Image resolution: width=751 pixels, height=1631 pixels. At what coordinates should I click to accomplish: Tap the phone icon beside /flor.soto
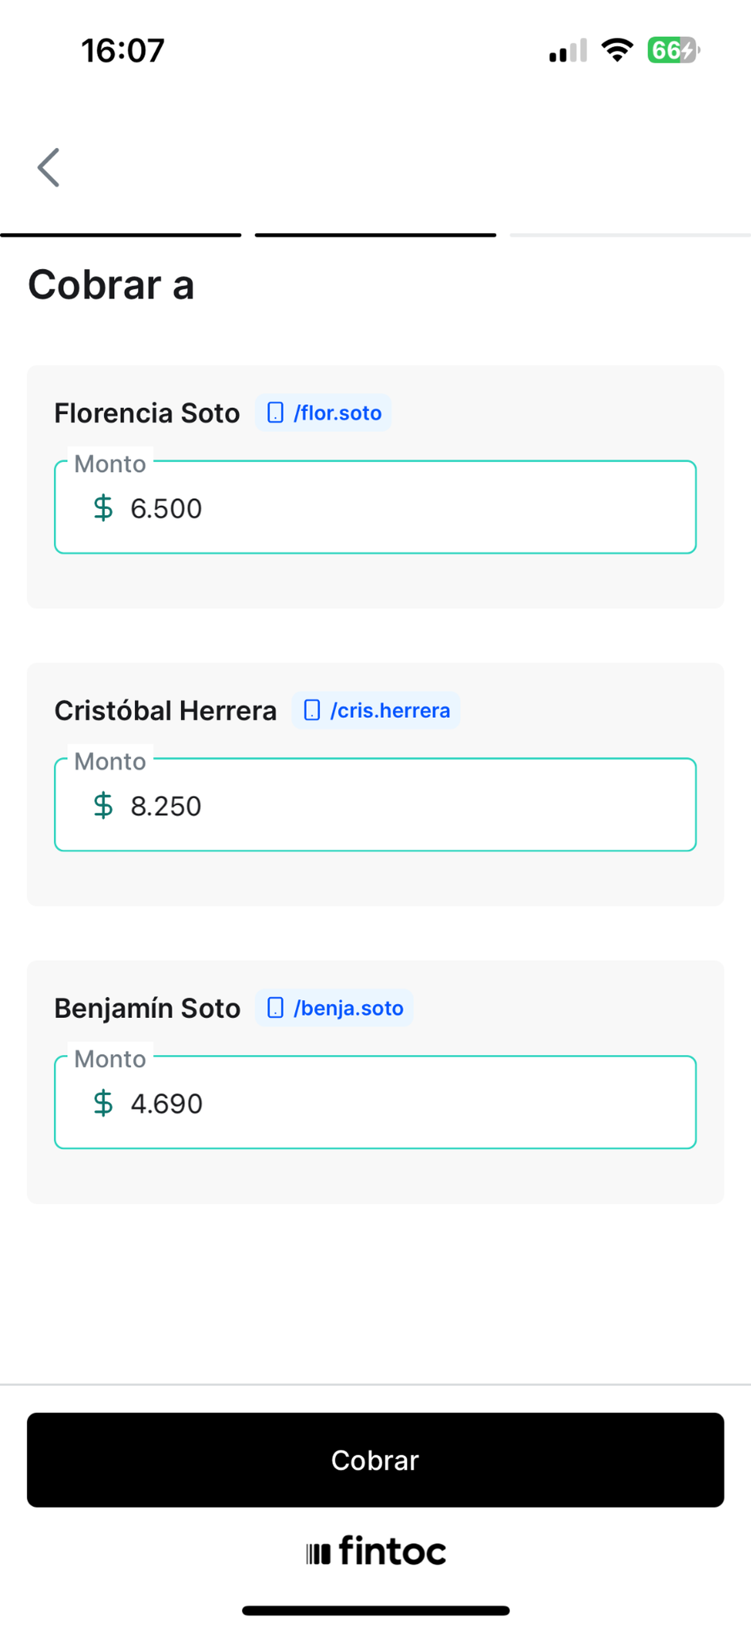pyautogui.click(x=275, y=413)
